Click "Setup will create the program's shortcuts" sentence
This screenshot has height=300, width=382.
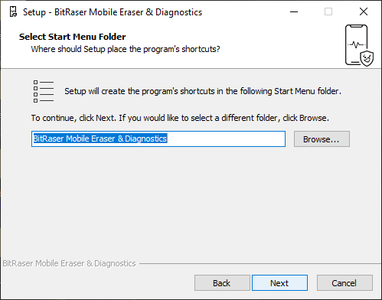[203, 91]
